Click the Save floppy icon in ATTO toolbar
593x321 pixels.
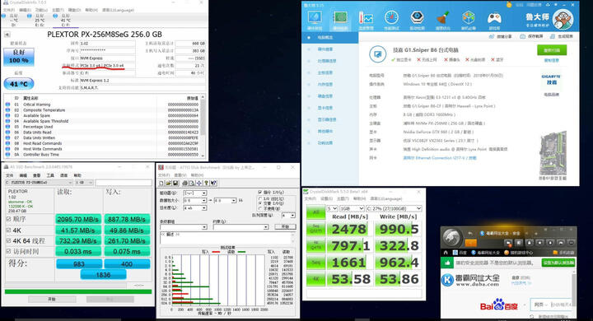pyautogui.click(x=175, y=183)
